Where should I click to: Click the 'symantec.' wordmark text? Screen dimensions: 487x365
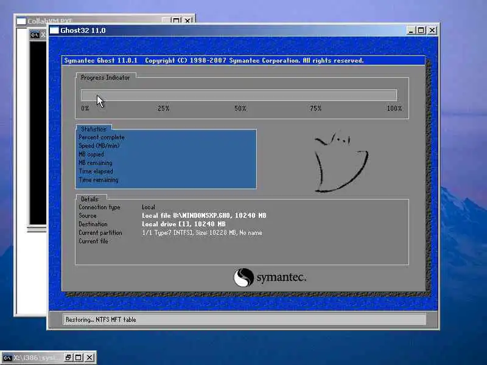coord(281,277)
